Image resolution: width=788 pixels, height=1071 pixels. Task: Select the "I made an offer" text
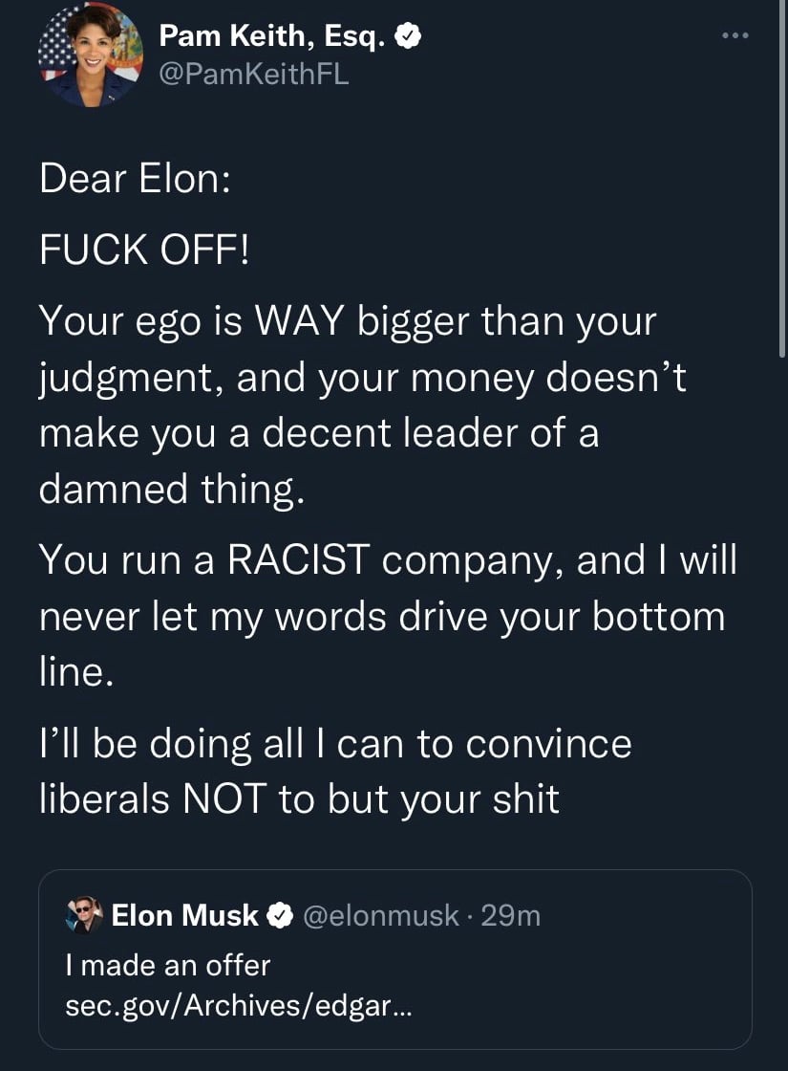pos(168,965)
